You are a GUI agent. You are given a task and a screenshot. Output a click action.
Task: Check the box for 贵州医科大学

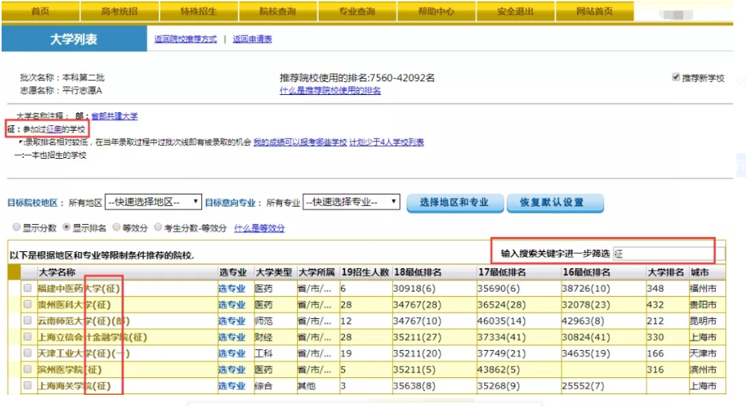click(28, 304)
